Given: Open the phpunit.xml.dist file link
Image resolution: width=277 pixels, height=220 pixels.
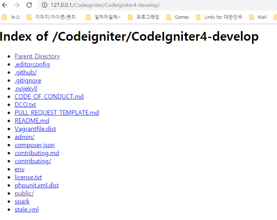Looking at the screenshot, I should coord(36,185).
